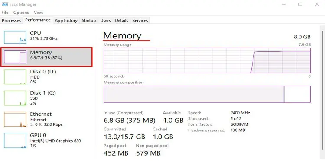
Task: Click the 8.0 GB total memory value
Action: coord(302,37)
